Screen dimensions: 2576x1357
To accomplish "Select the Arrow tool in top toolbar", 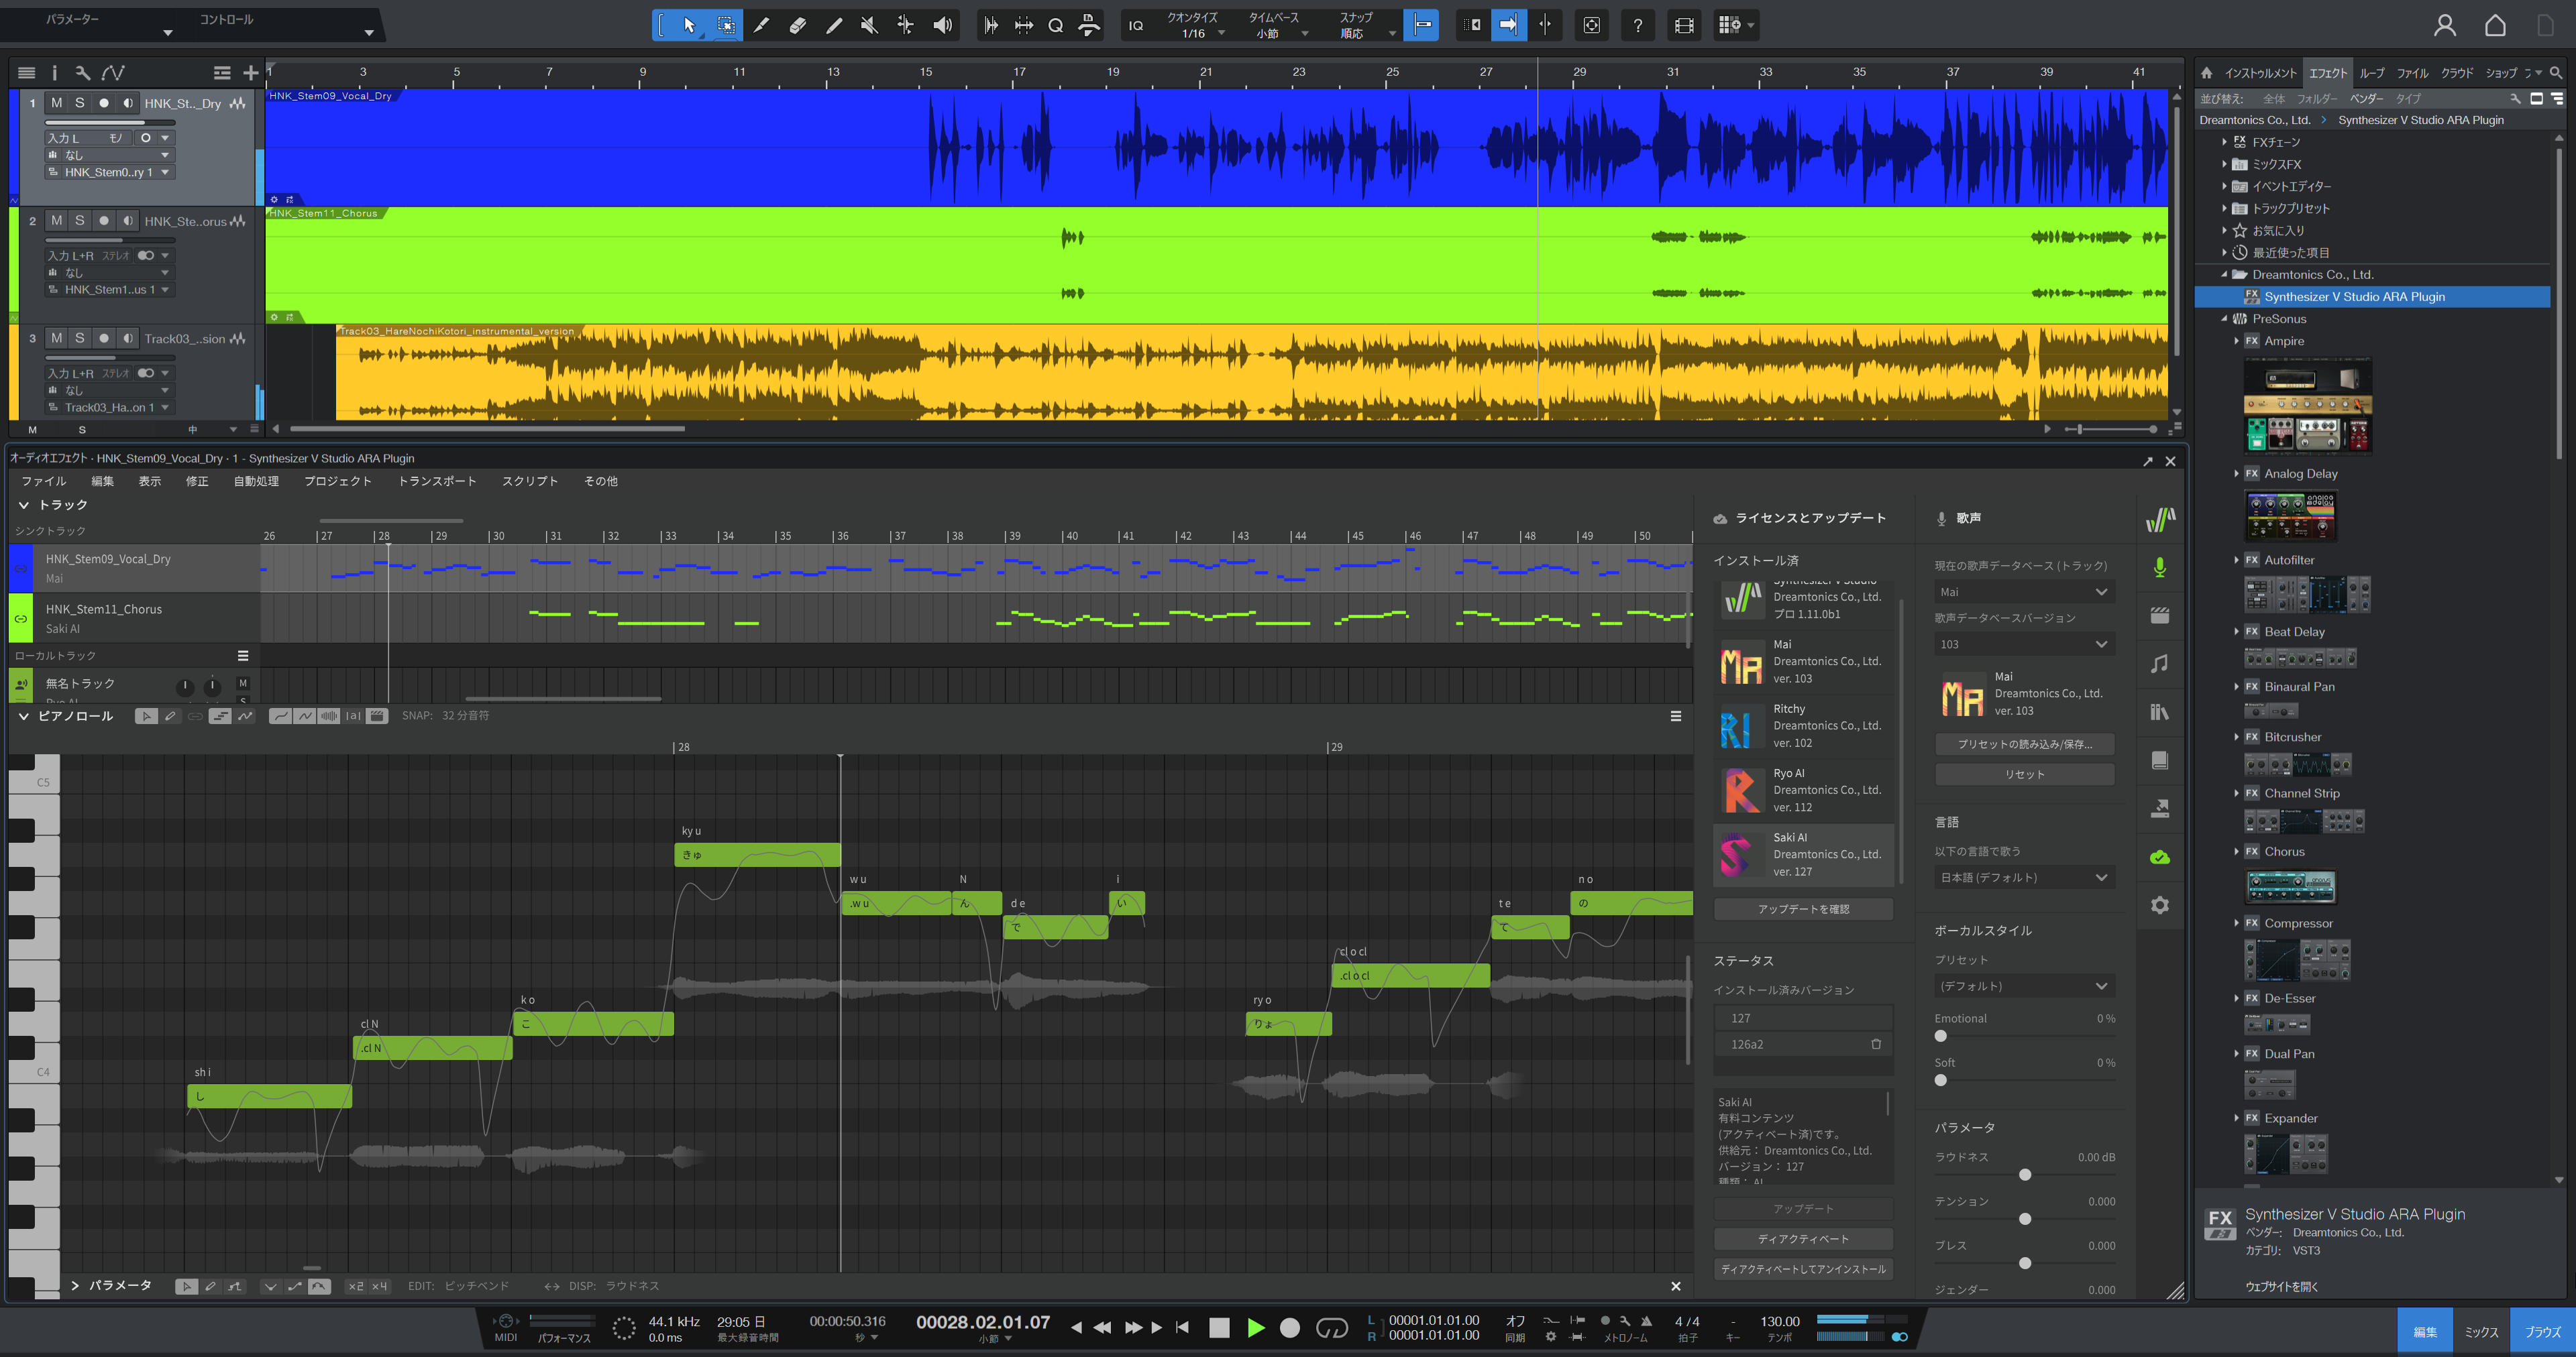I will tap(689, 25).
